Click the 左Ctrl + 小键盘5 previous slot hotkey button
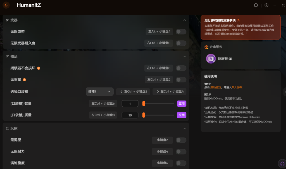Viewport: 286px width, 169px height. (x=133, y=92)
